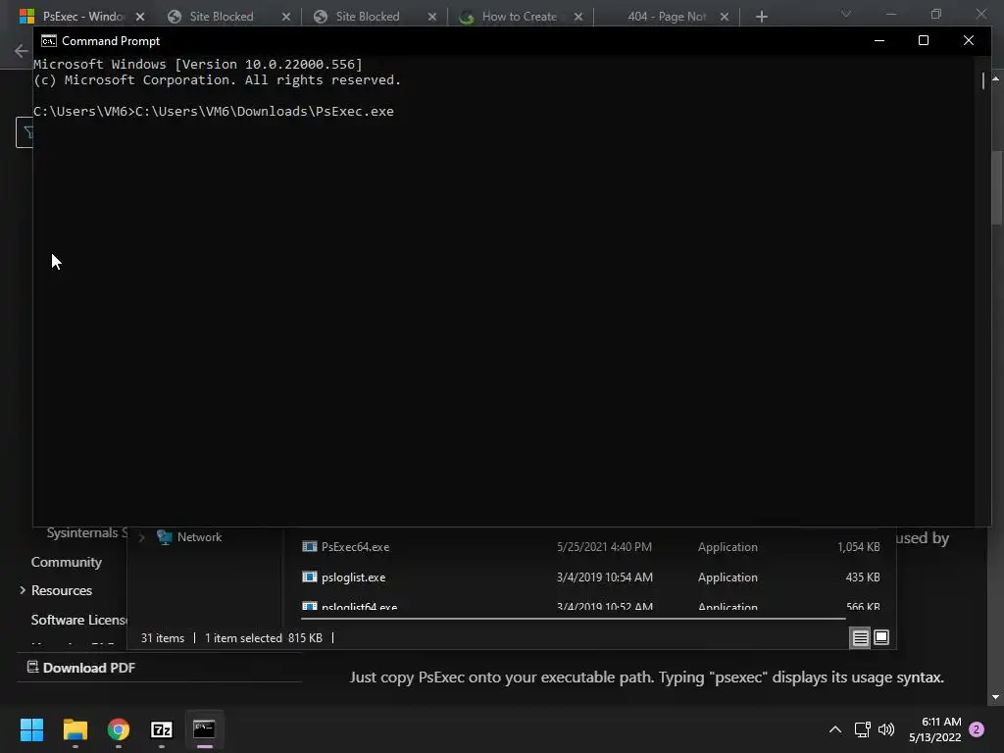Image resolution: width=1004 pixels, height=753 pixels.
Task: Switch Explorer to large icons view
Action: tap(881, 637)
